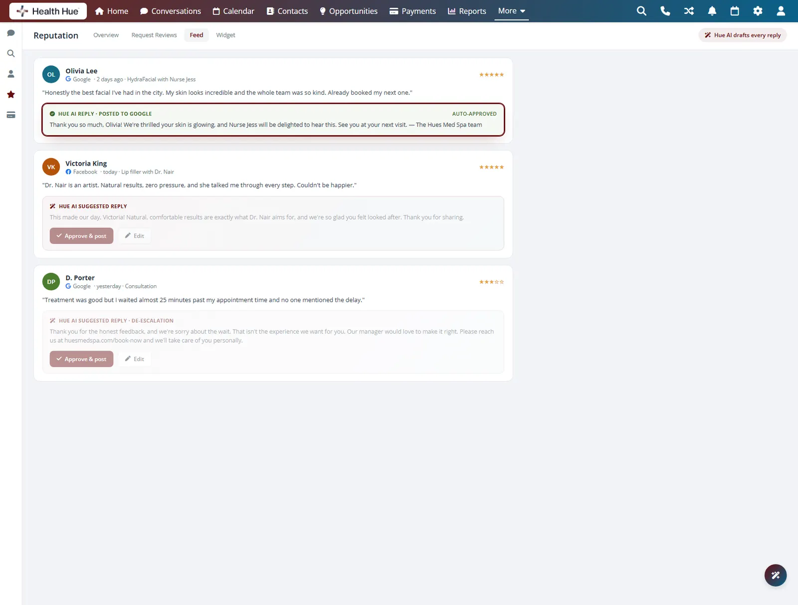
Task: Edit D. Porter's de-escalation reply
Action: coord(135,359)
